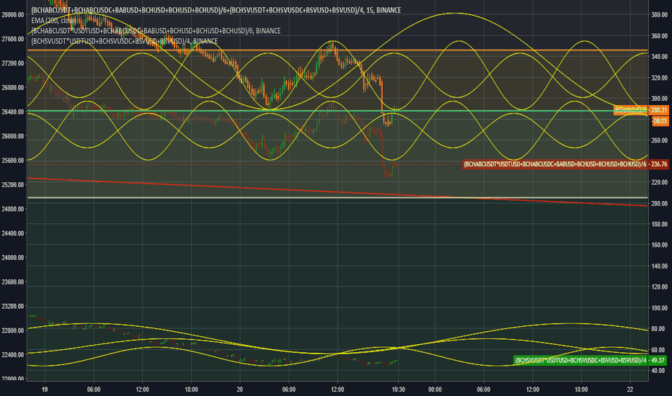Click 23200.00 on the left price scale
The image size is (672, 396).
pyautogui.click(x=13, y=307)
